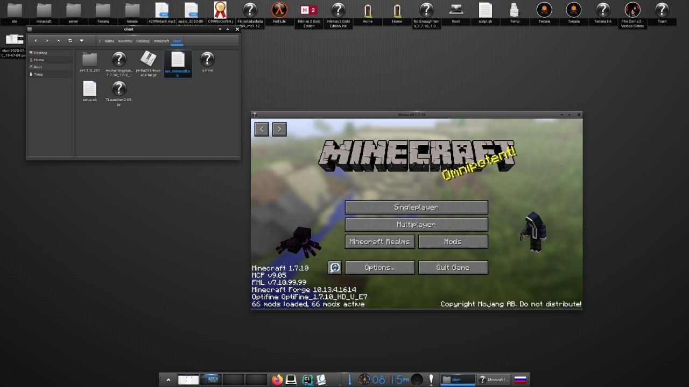Screen dimensions: 689x387
Task: Click the left arrow button in Minecraft
Action: 262,129
